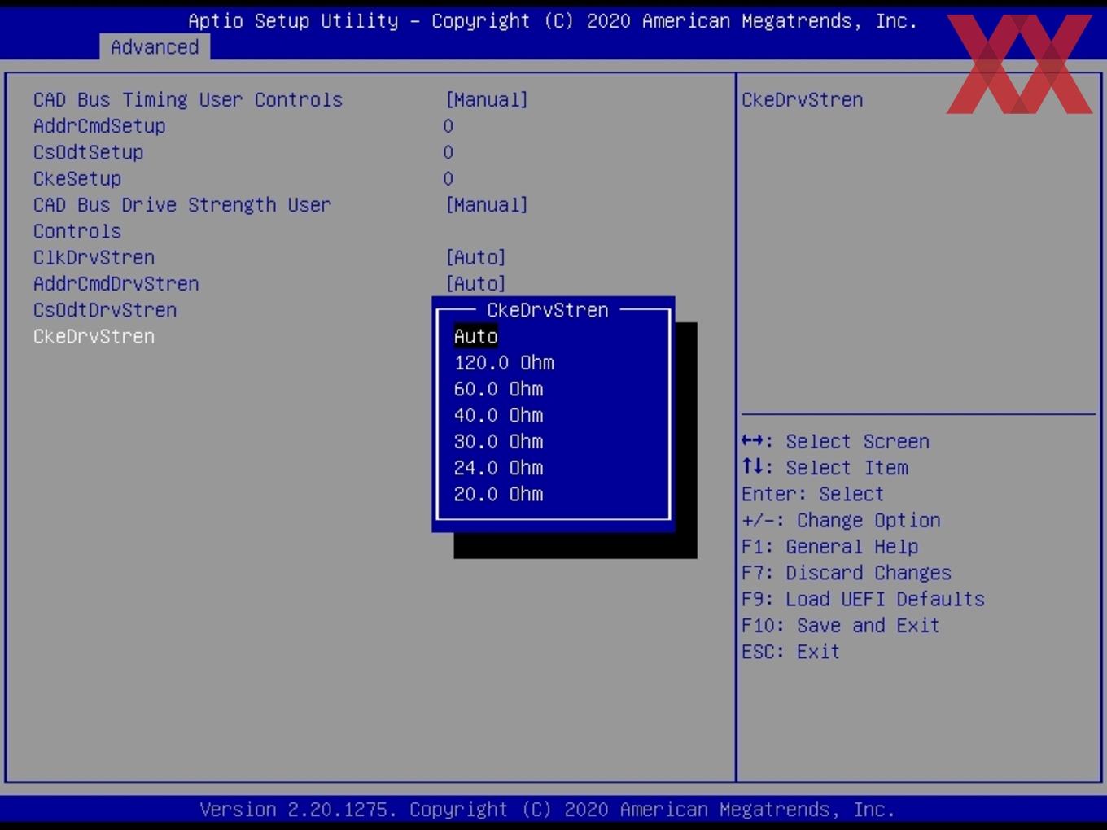Click ESC: Exit hint
The image size is (1107, 830).
coord(790,652)
